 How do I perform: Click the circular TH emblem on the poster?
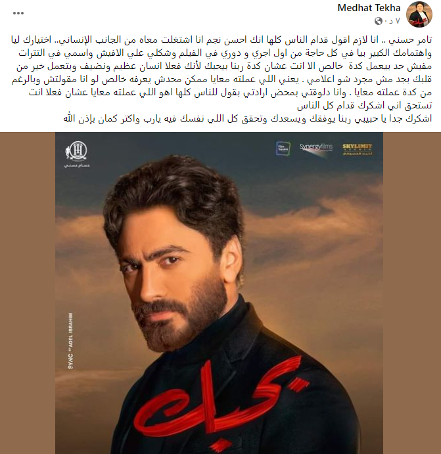(x=76, y=150)
